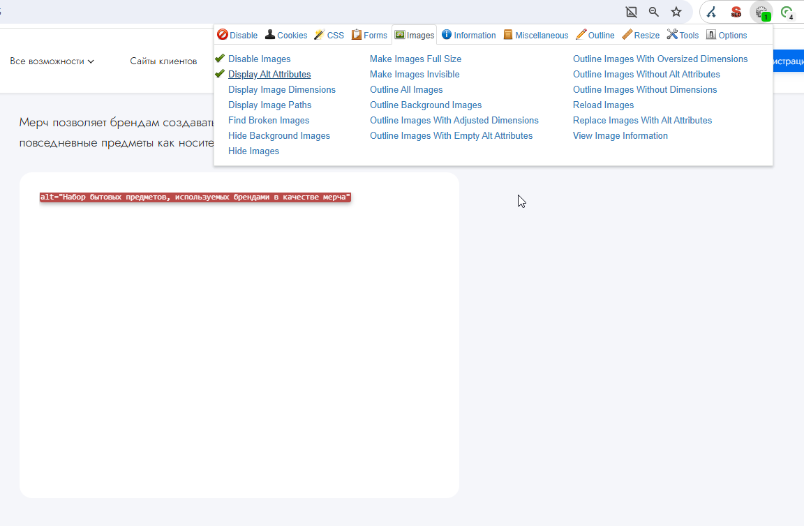The height and width of the screenshot is (526, 804).
Task: Click Replace Images With Alt Attributes
Action: tap(642, 121)
